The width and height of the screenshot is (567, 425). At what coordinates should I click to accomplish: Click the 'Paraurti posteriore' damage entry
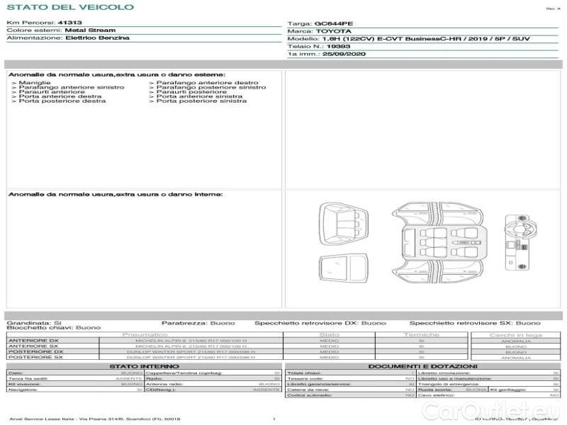point(191,92)
